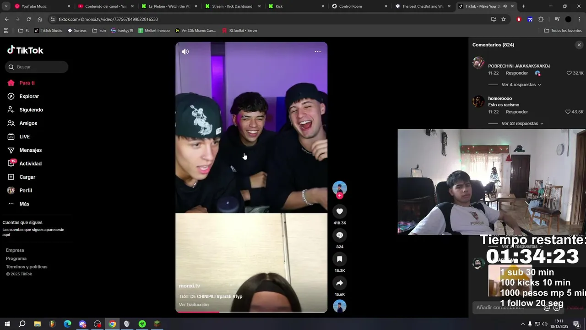Open browser extensions puzzle icon
The width and height of the screenshot is (586, 330).
(x=541, y=19)
